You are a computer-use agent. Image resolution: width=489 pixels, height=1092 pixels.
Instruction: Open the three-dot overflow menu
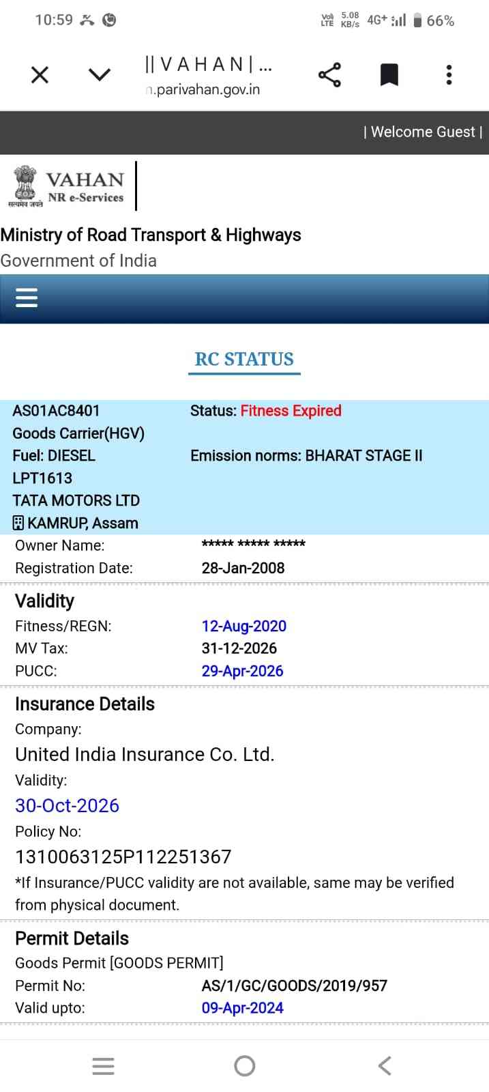pyautogui.click(x=449, y=74)
